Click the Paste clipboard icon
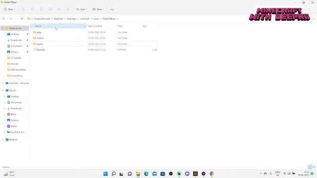Screen dimensions: 317x178 coord(41,9)
